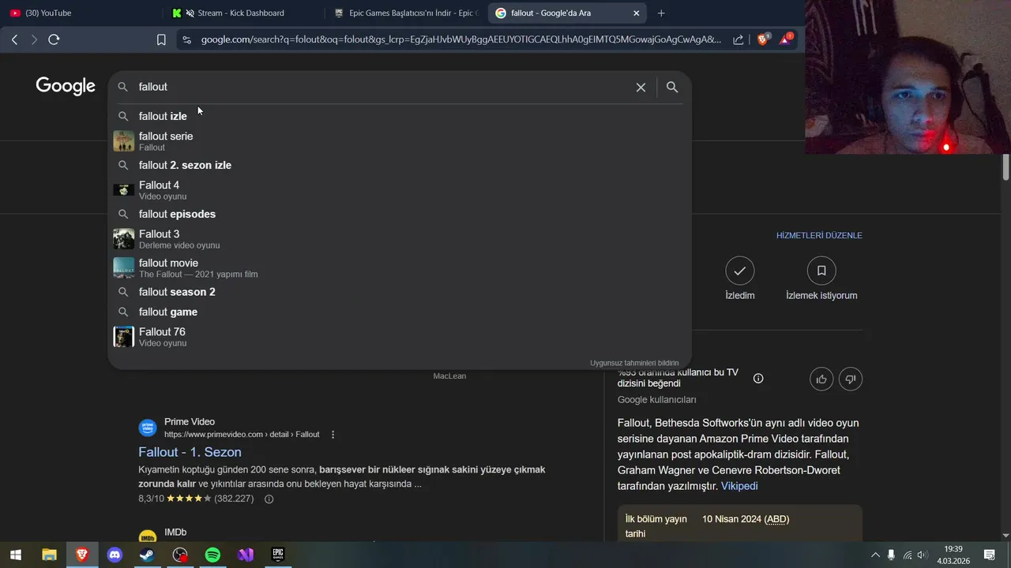Screen dimensions: 1011x568
Task: Open Visual Studio from the taskbar
Action: pos(246,555)
